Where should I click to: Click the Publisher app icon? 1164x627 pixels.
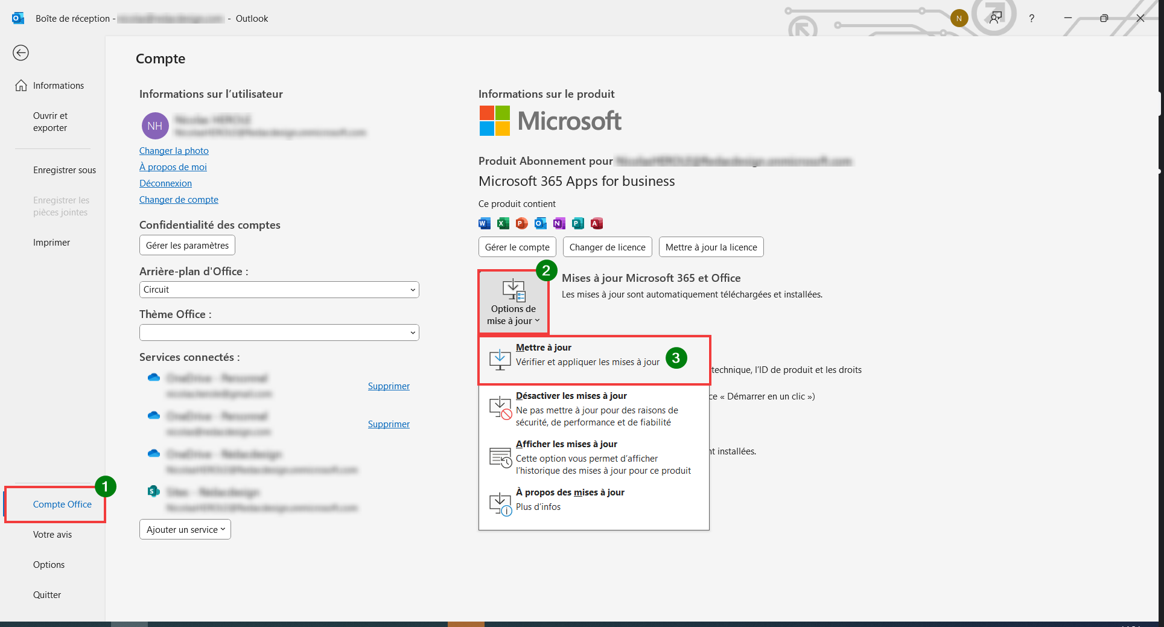(578, 223)
